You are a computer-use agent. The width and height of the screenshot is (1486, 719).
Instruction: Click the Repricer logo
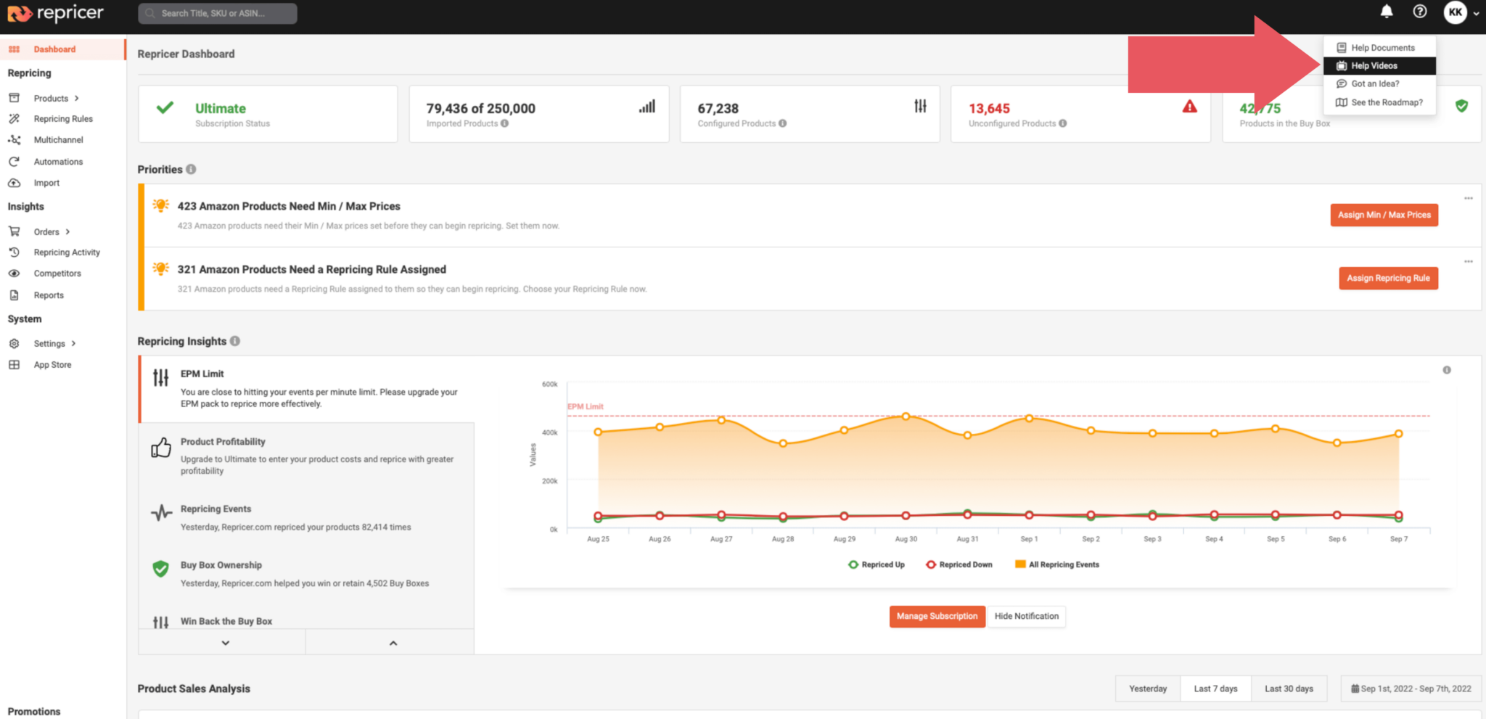coord(56,13)
